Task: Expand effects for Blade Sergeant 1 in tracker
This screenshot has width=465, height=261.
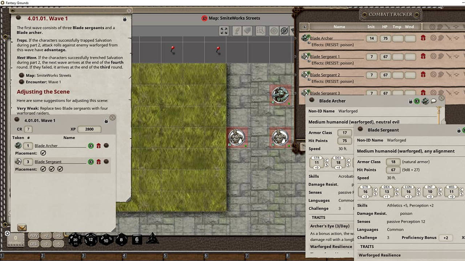Action: point(309,62)
